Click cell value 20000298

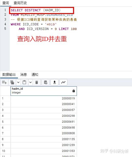(68, 116)
